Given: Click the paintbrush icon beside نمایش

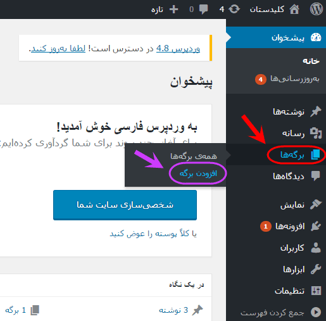Looking at the screenshot, I should click(316, 205).
